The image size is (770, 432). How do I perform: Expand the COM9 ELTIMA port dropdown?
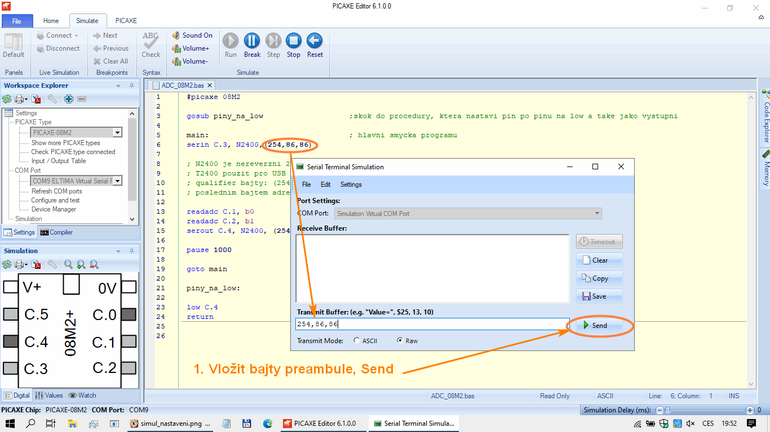tap(117, 181)
